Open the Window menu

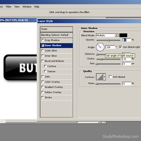click(27, 7)
